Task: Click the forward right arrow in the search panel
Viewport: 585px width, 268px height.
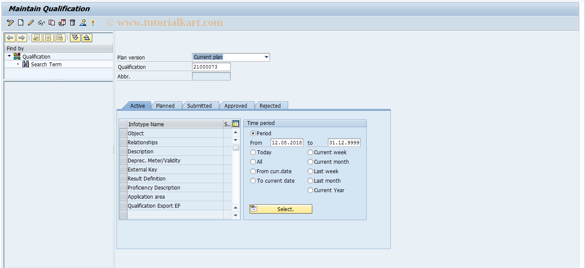Action: pyautogui.click(x=22, y=38)
